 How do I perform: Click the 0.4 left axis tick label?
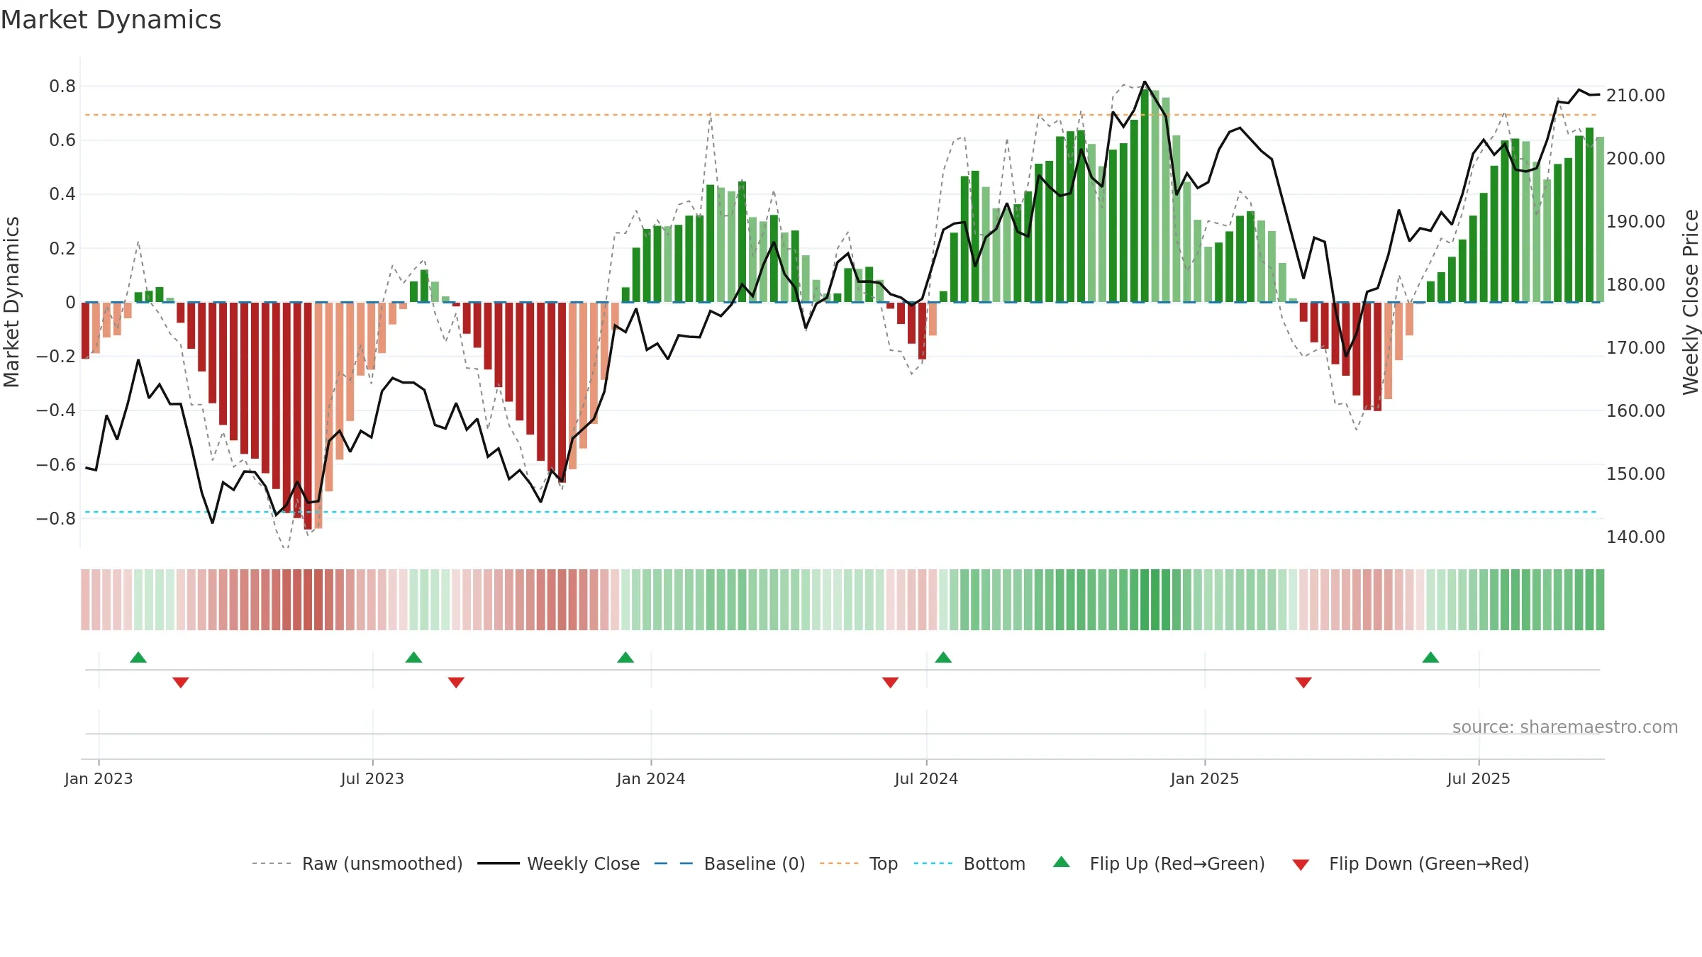(62, 194)
